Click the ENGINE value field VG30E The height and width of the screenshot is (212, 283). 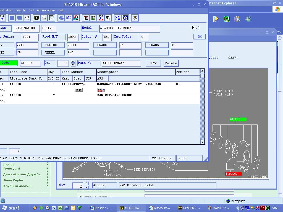pos(78,45)
